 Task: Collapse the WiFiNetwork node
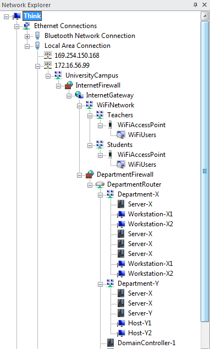coord(79,106)
